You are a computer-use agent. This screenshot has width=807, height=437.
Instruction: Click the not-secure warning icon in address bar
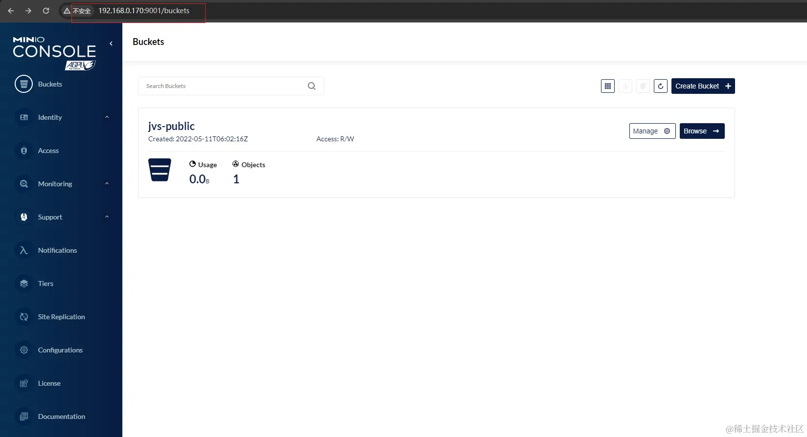[67, 11]
